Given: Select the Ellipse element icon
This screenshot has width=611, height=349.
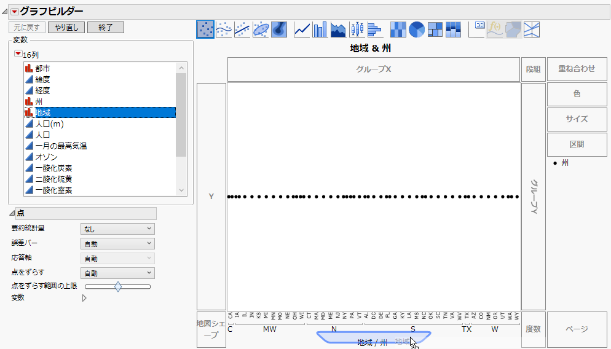Looking at the screenshot, I should point(261,29).
